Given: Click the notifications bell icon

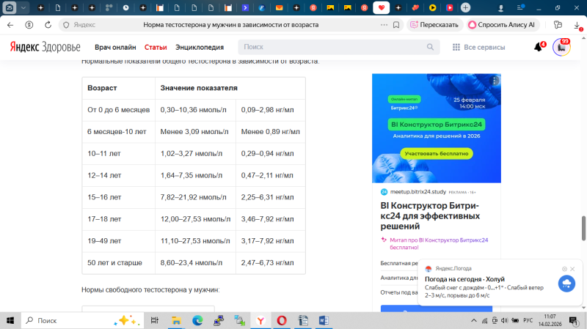Looking at the screenshot, I should click(538, 48).
